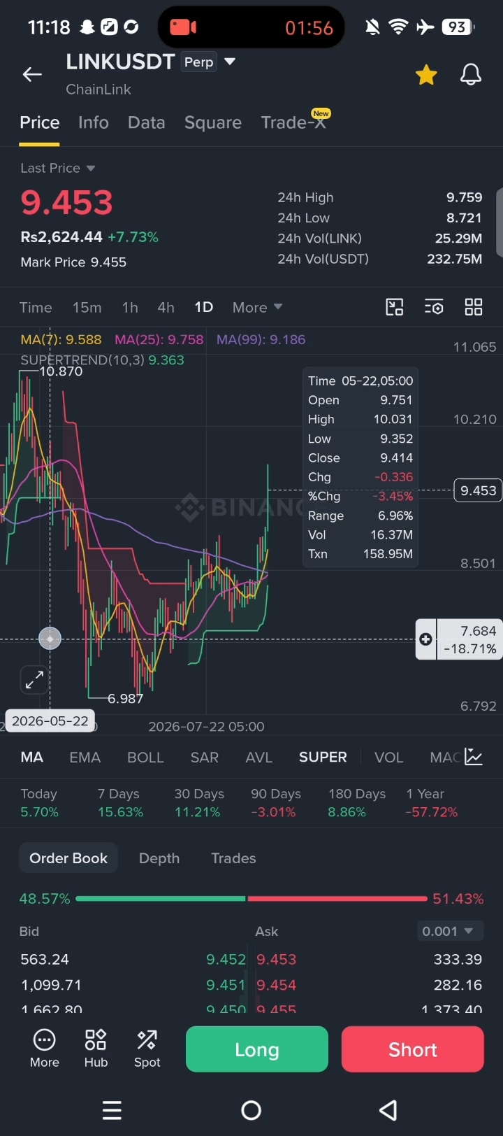
Task: Tap the bid/ask ratio bar
Action: (x=251, y=898)
